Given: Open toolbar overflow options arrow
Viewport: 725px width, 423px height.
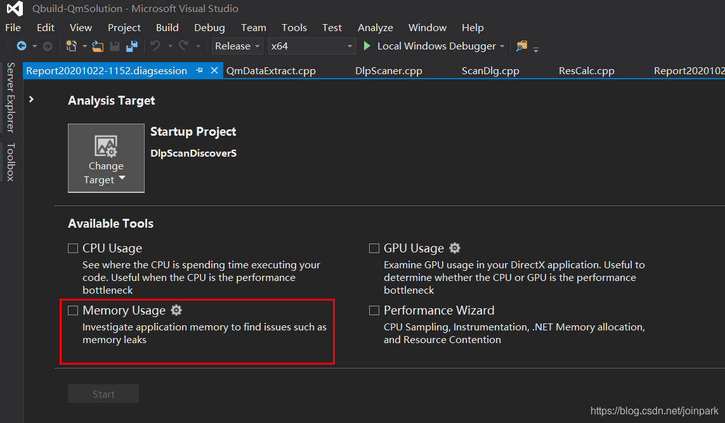Looking at the screenshot, I should (536, 49).
